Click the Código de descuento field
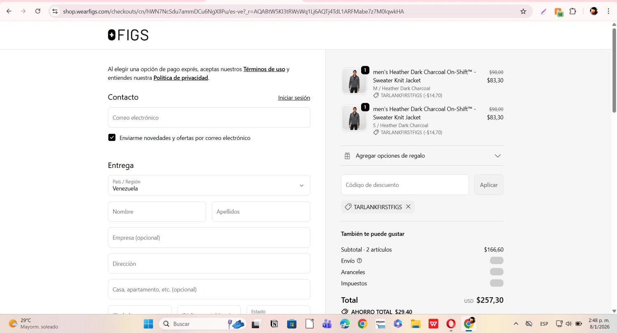This screenshot has width=617, height=333. click(405, 185)
